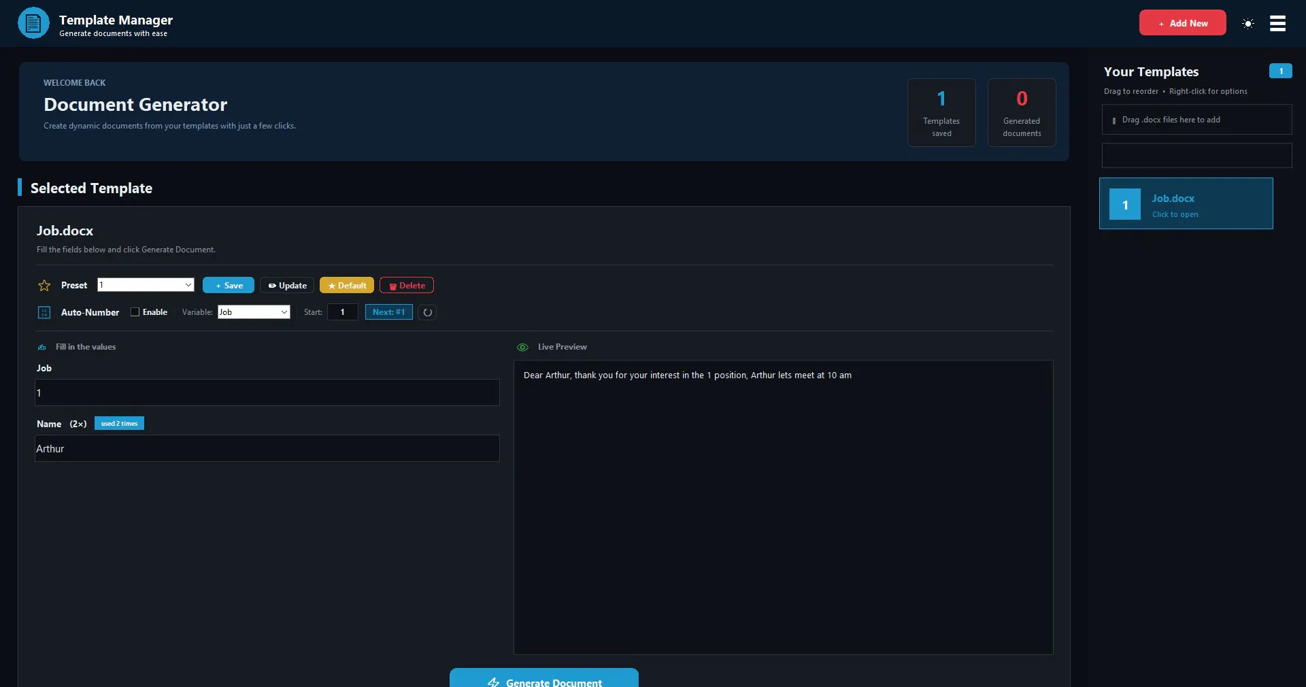Set preset as Default

pos(347,286)
